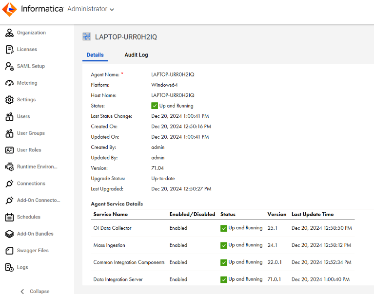Click the Up-to-date upgrade status value
374x294 pixels.
click(x=163, y=179)
